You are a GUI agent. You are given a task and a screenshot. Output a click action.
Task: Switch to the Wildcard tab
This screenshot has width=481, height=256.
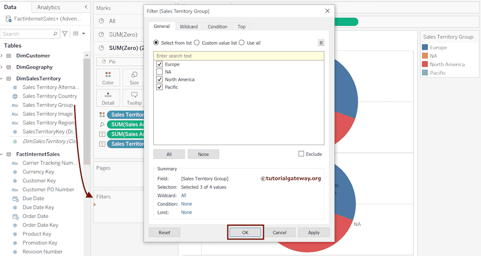tap(189, 27)
